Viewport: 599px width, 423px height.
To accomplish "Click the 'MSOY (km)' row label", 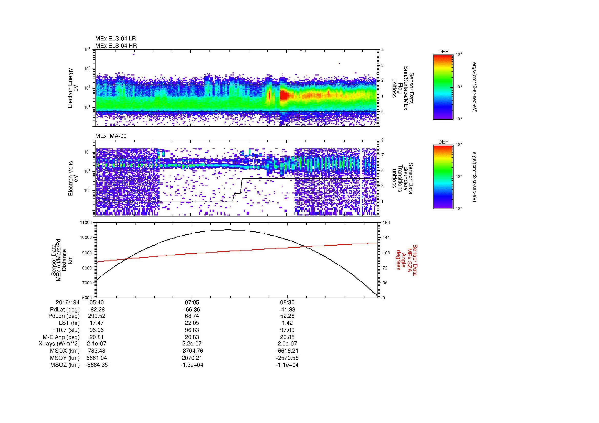I will point(65,358).
